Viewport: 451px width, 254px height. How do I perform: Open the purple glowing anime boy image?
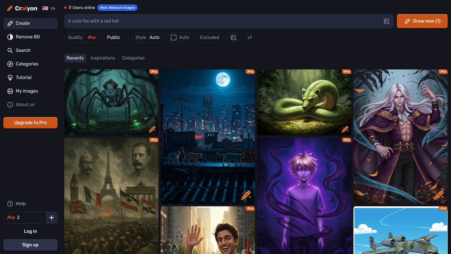click(304, 196)
